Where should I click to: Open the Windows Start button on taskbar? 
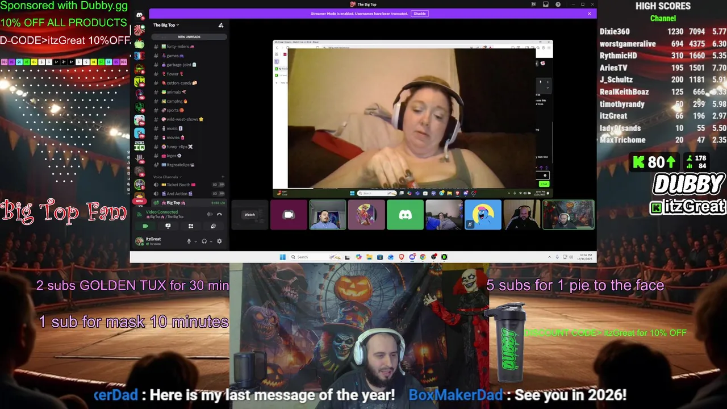pyautogui.click(x=283, y=257)
